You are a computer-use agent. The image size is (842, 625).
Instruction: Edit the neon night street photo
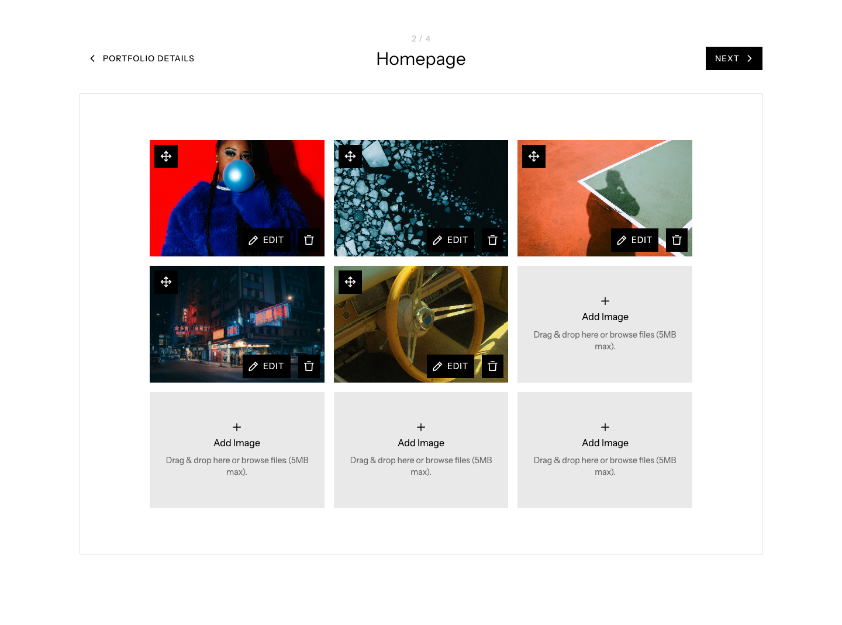pyautogui.click(x=267, y=366)
